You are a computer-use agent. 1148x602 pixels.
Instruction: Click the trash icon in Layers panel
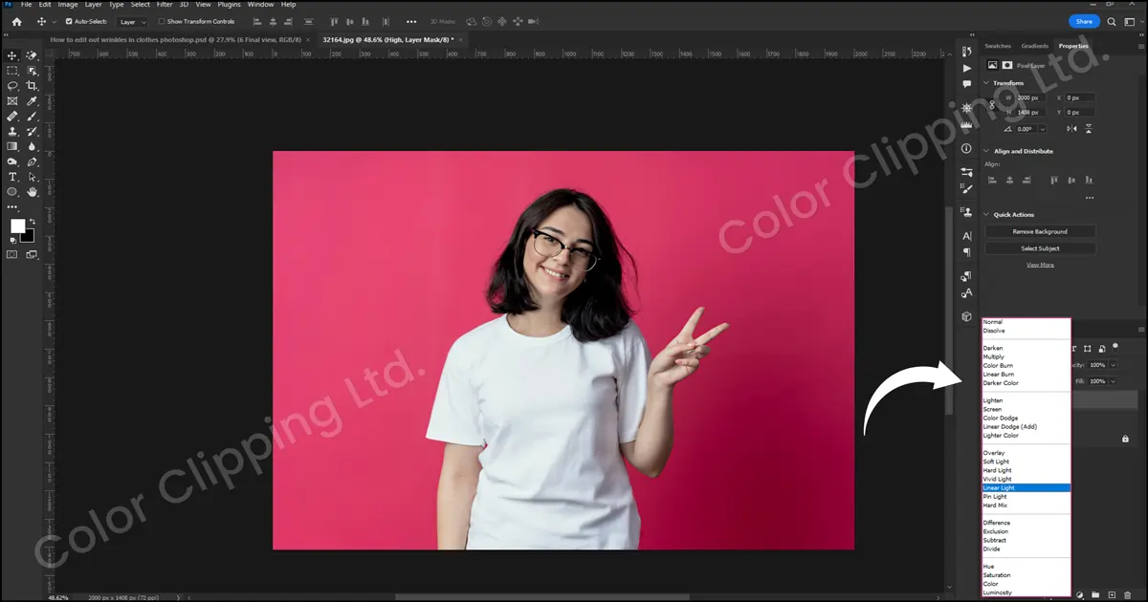(x=1128, y=593)
